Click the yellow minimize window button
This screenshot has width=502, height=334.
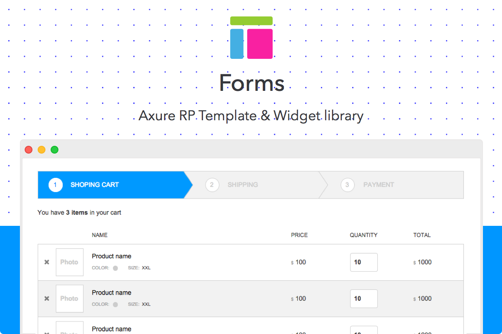(42, 150)
